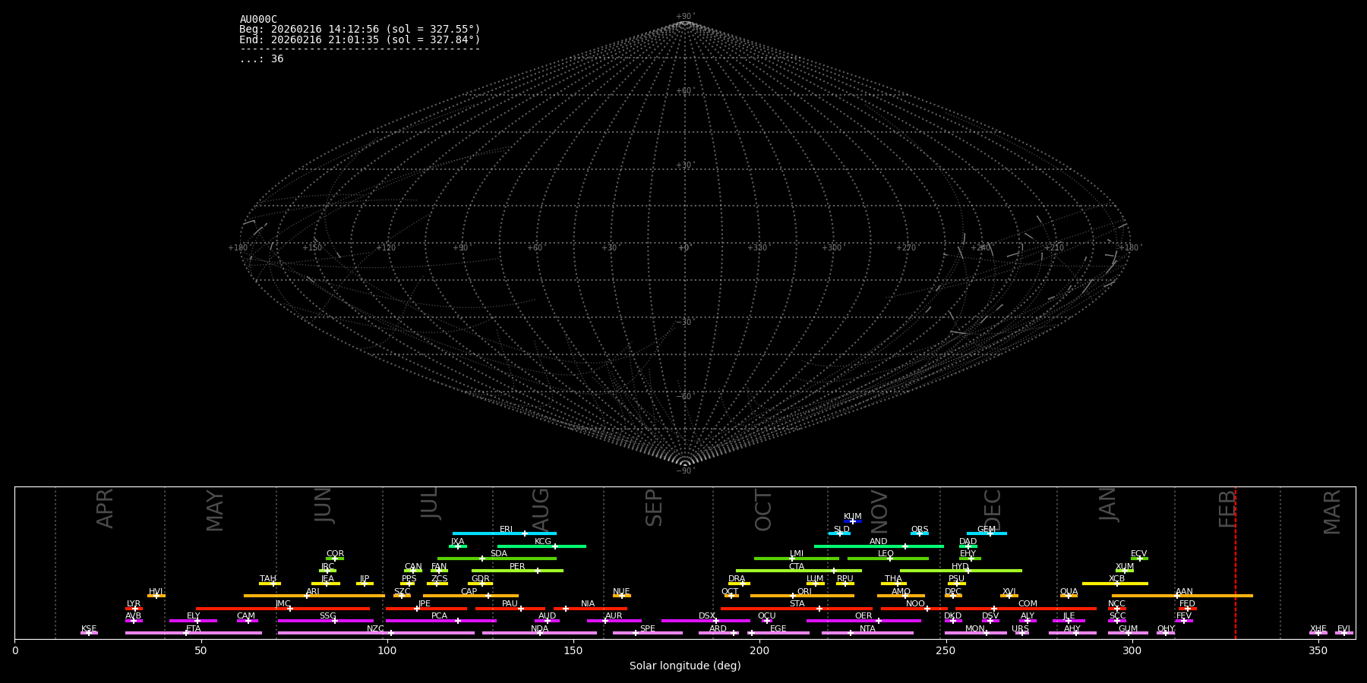Click the FEV purple shower bar
1367x683 pixels.
click(x=1184, y=621)
